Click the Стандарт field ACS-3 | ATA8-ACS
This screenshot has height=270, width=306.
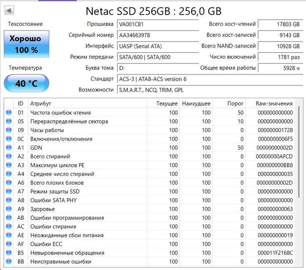(210, 79)
